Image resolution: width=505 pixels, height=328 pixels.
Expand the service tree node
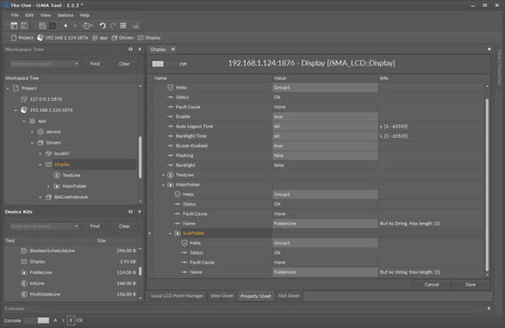point(32,132)
